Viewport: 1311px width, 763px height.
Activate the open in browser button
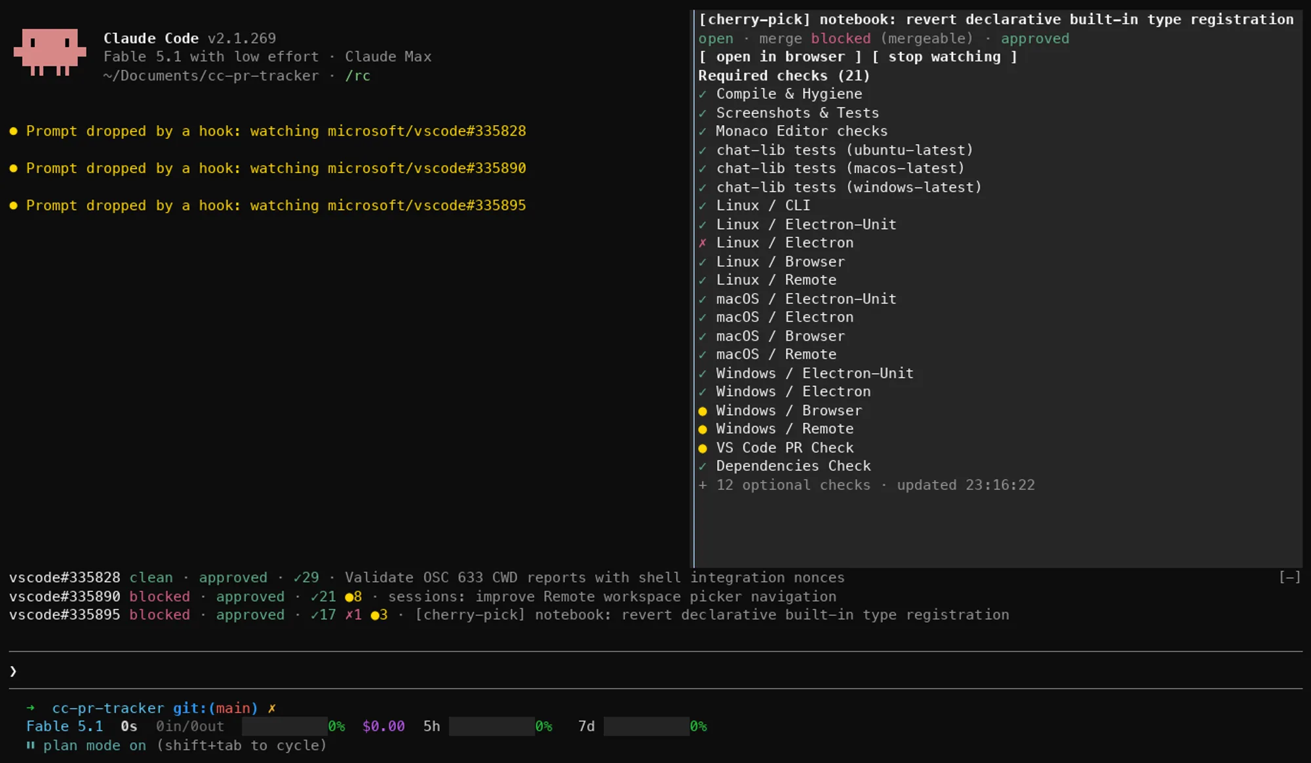[x=781, y=57]
